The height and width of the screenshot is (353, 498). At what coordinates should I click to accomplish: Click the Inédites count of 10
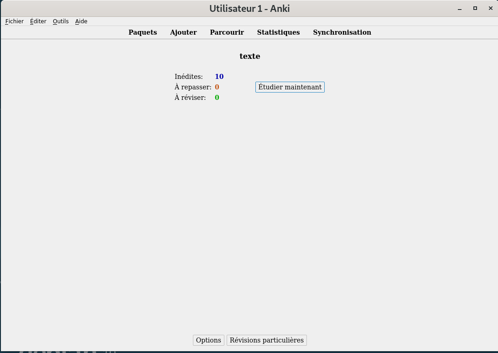coord(219,77)
